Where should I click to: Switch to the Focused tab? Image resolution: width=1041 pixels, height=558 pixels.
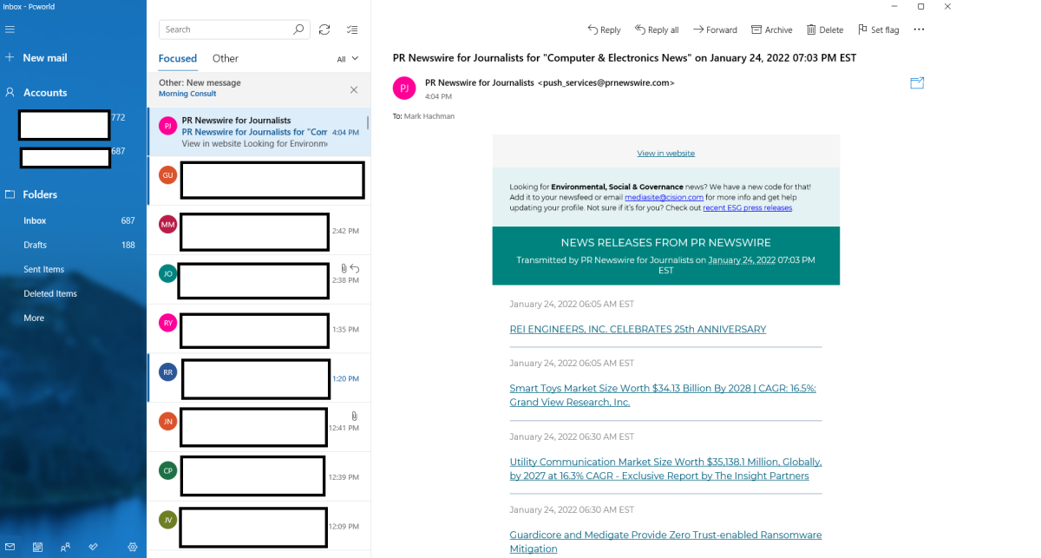click(178, 58)
